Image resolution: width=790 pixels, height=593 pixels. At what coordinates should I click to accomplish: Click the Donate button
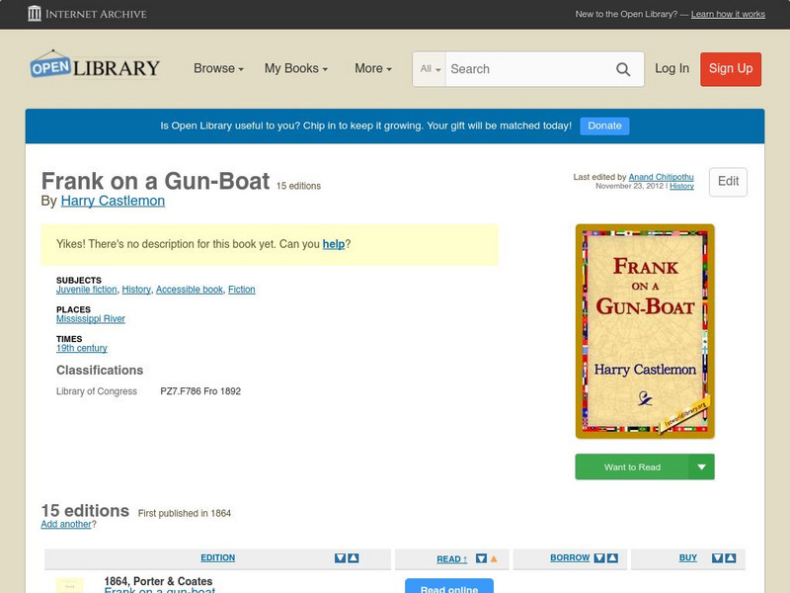(x=603, y=126)
